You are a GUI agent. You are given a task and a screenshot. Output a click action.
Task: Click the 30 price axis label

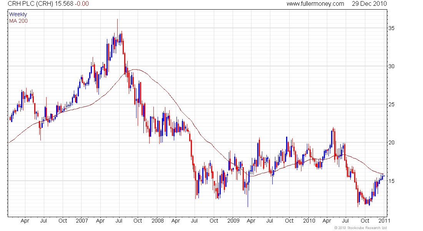[x=391, y=66]
